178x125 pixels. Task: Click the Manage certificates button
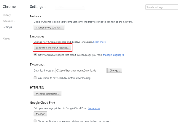click(47, 94)
